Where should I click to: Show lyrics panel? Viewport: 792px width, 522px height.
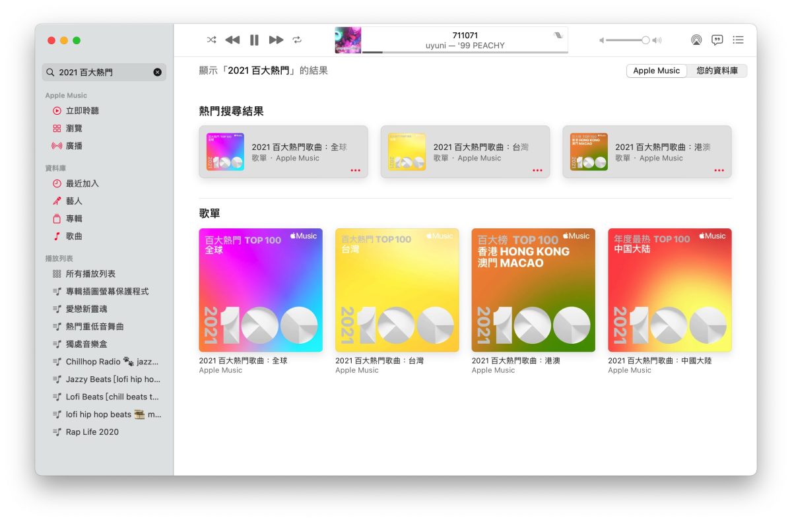pos(717,40)
